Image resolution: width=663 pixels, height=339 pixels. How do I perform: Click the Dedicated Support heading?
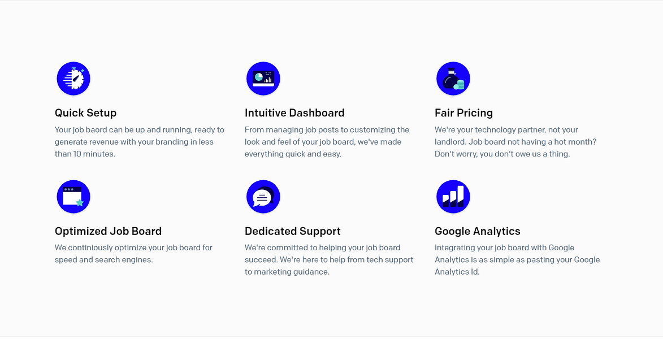coord(293,231)
